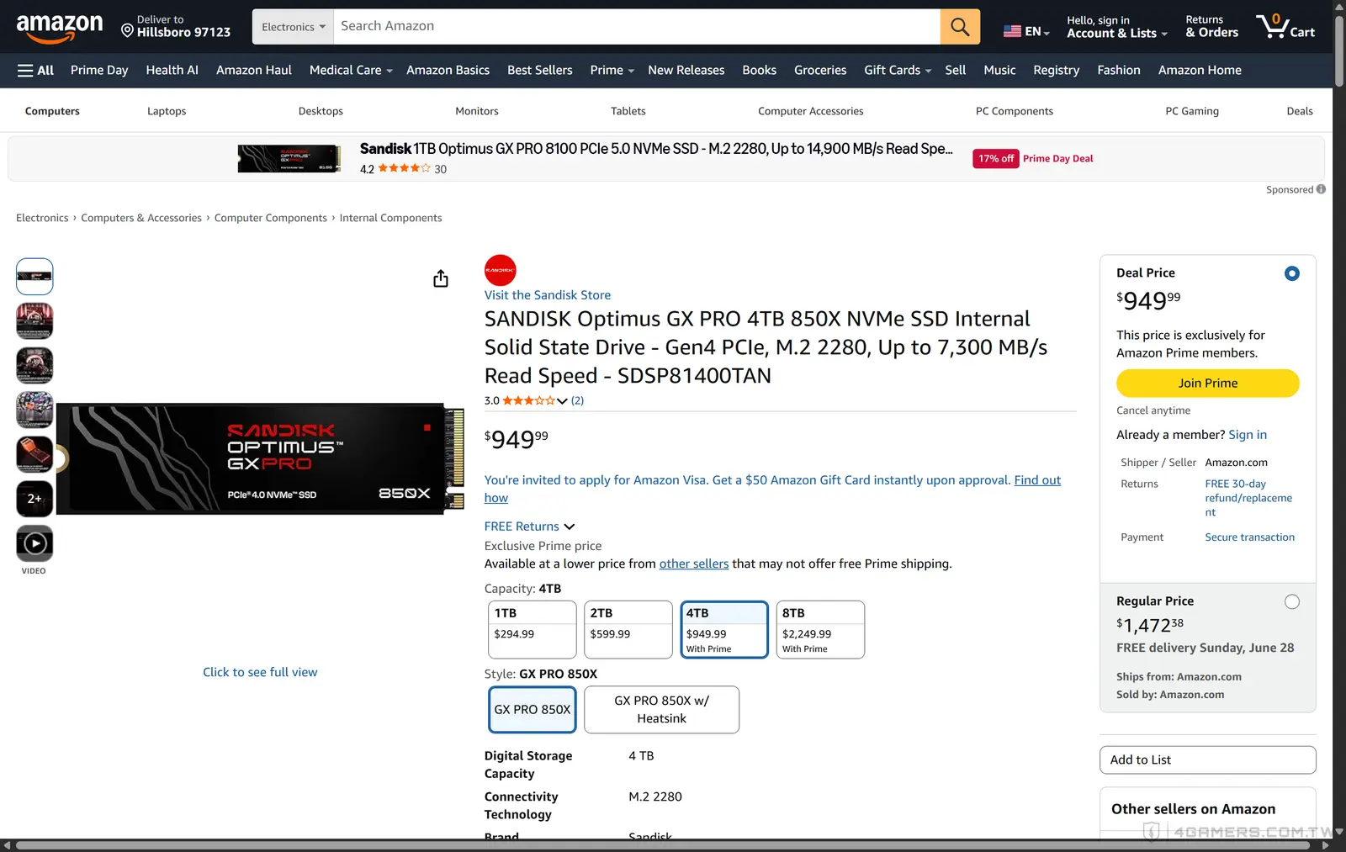Open the FREE 30-day refund/replacement link
The width and height of the screenshot is (1346, 852).
pos(1248,498)
